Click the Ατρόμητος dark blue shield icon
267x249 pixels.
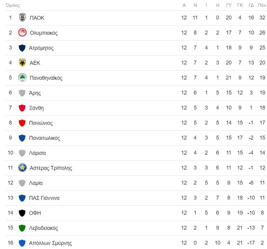pyautogui.click(x=22, y=48)
